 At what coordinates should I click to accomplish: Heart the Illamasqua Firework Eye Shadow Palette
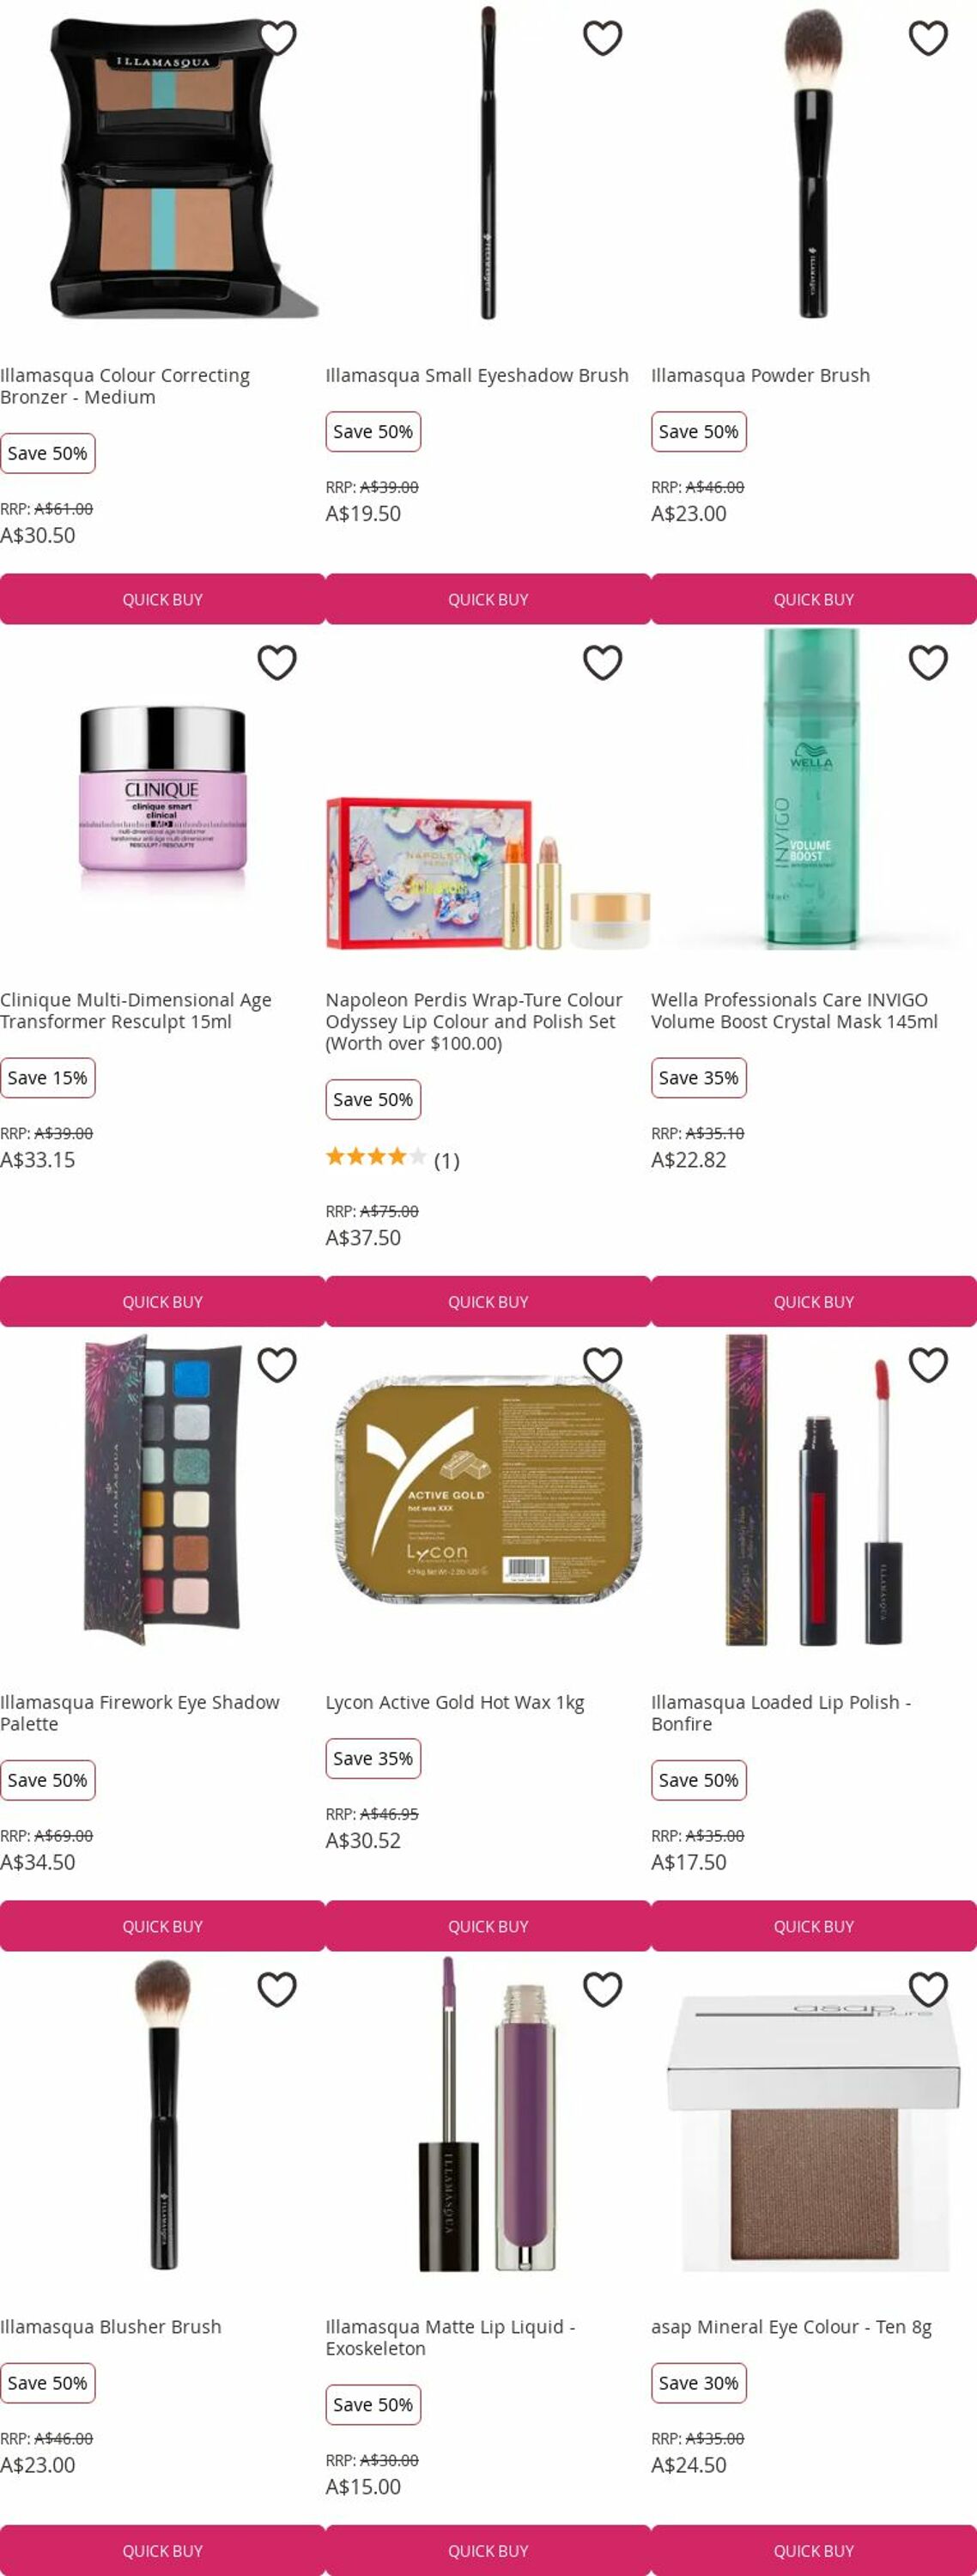click(x=277, y=1364)
